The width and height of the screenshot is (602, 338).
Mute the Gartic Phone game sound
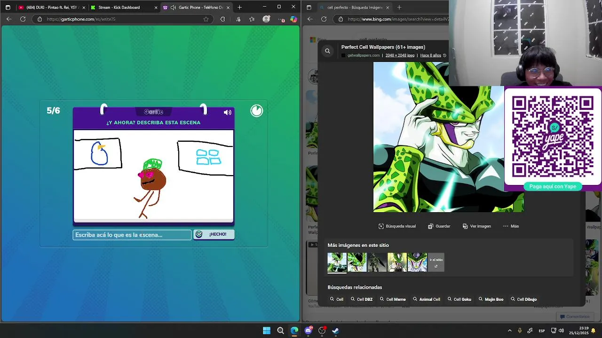(228, 113)
